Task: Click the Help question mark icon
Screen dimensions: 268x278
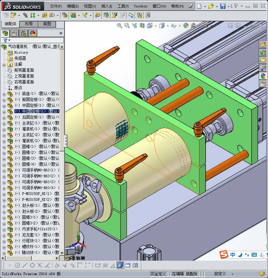Action: coord(236,6)
